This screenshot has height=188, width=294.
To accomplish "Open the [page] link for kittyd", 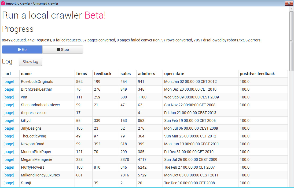I will 9,120.
